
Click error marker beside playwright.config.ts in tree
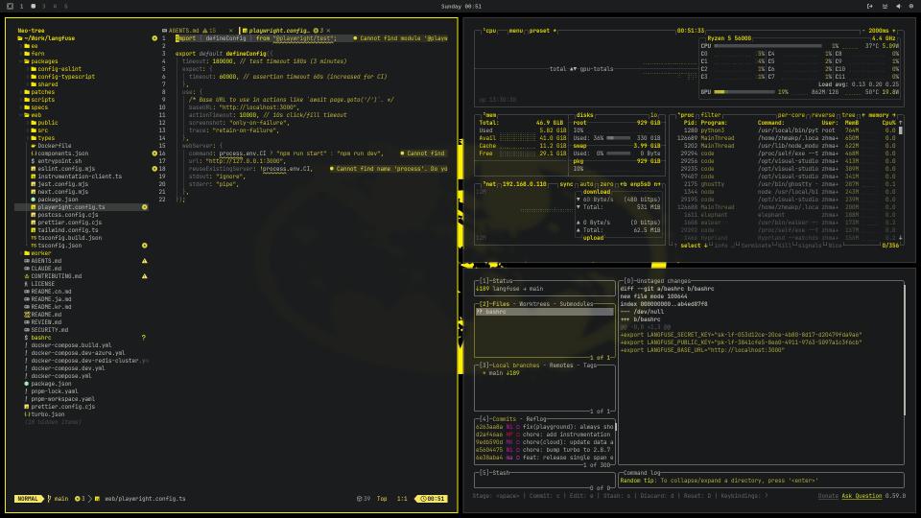point(145,207)
